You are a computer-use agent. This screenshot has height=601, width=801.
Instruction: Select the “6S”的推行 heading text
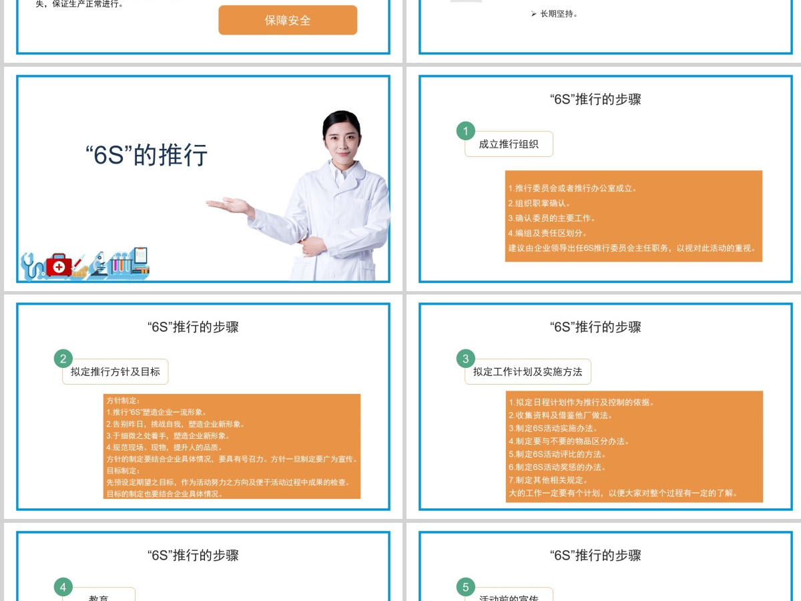[x=147, y=155]
